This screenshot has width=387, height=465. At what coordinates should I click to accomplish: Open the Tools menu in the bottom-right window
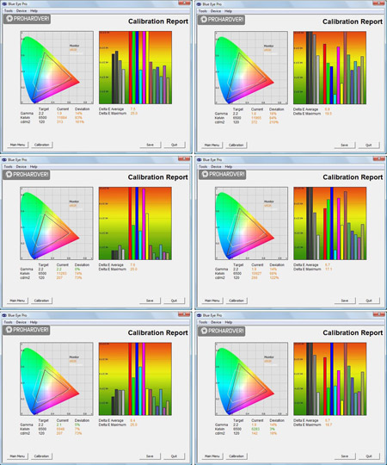click(203, 322)
